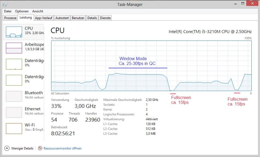This screenshot has height=157, width=260.
Task: Click the Task-Manager title bar icon
Action: [x=5, y=4]
